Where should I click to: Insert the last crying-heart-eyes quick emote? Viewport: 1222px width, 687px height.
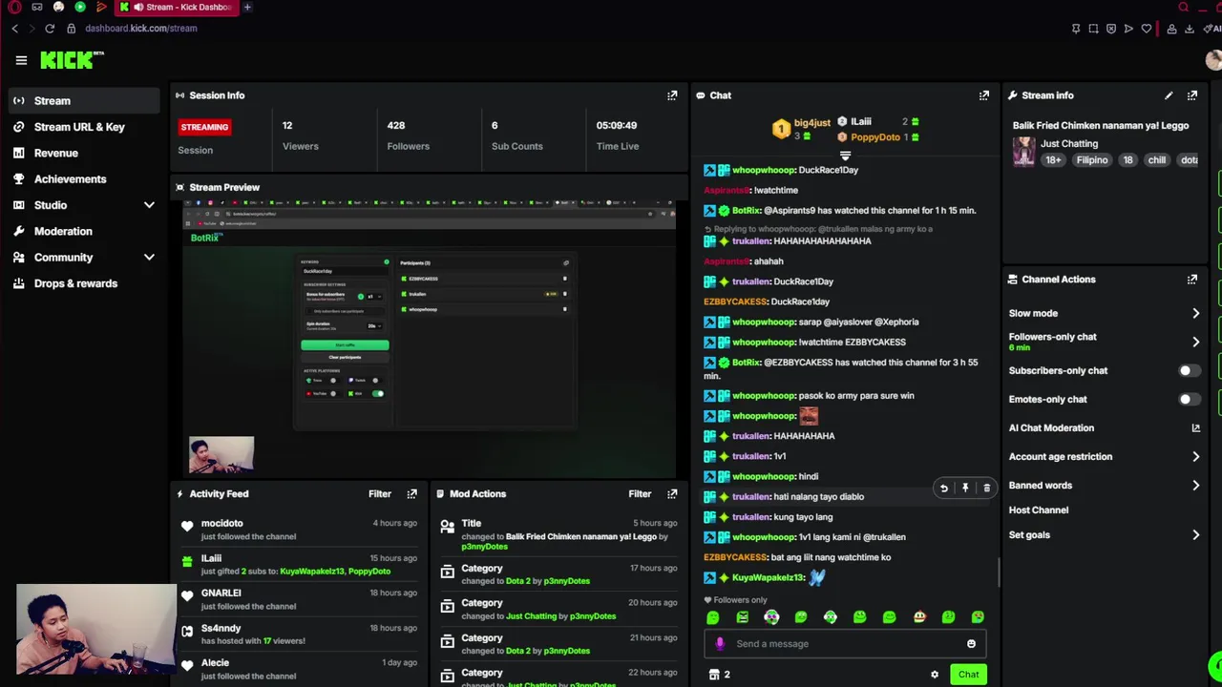click(x=978, y=617)
